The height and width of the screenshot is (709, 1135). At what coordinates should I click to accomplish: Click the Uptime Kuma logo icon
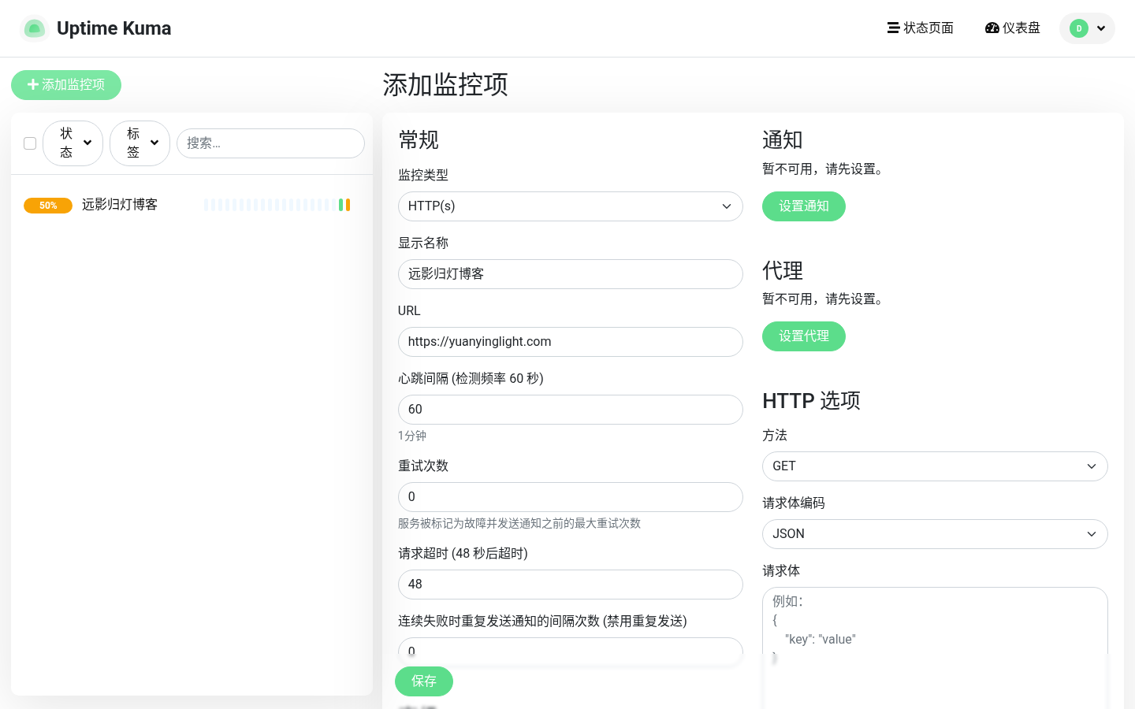[x=34, y=28]
